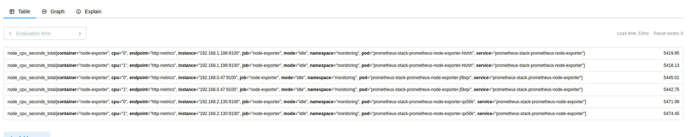Click the result value 5442.75

tap(671, 90)
